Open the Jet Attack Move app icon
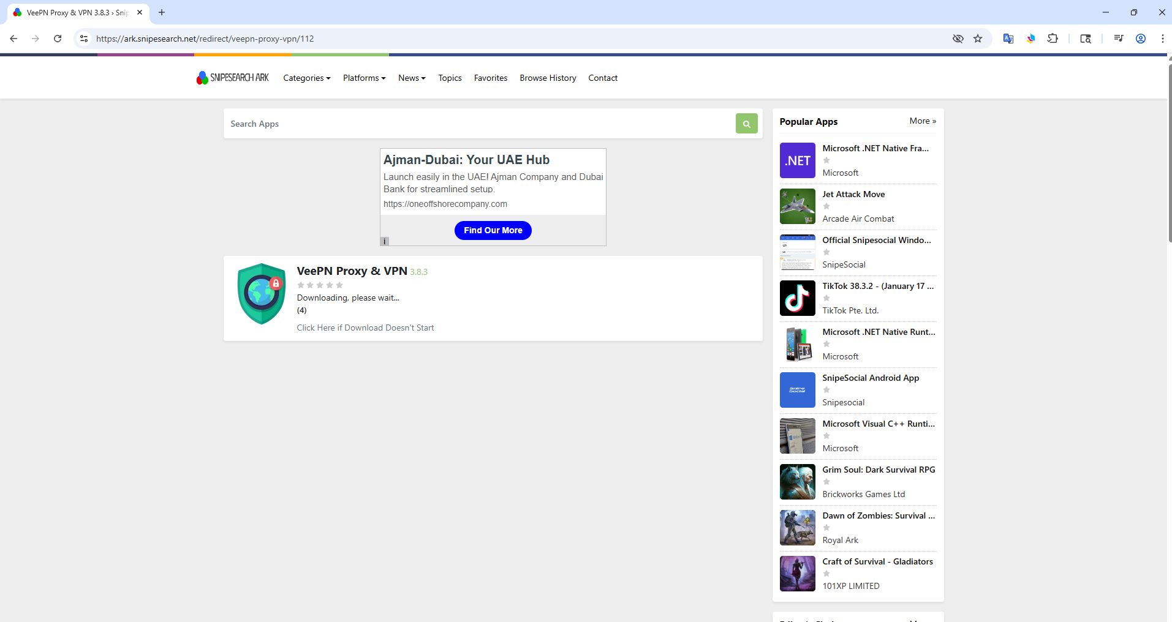Image resolution: width=1172 pixels, height=622 pixels. (797, 206)
